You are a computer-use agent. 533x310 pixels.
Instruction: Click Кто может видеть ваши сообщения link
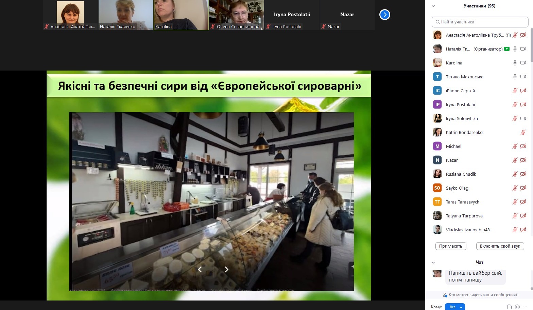(483, 295)
